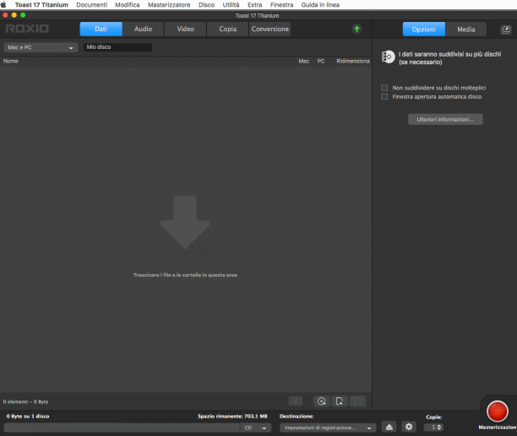Start burning with the red Masterizzazione button

[x=498, y=412]
